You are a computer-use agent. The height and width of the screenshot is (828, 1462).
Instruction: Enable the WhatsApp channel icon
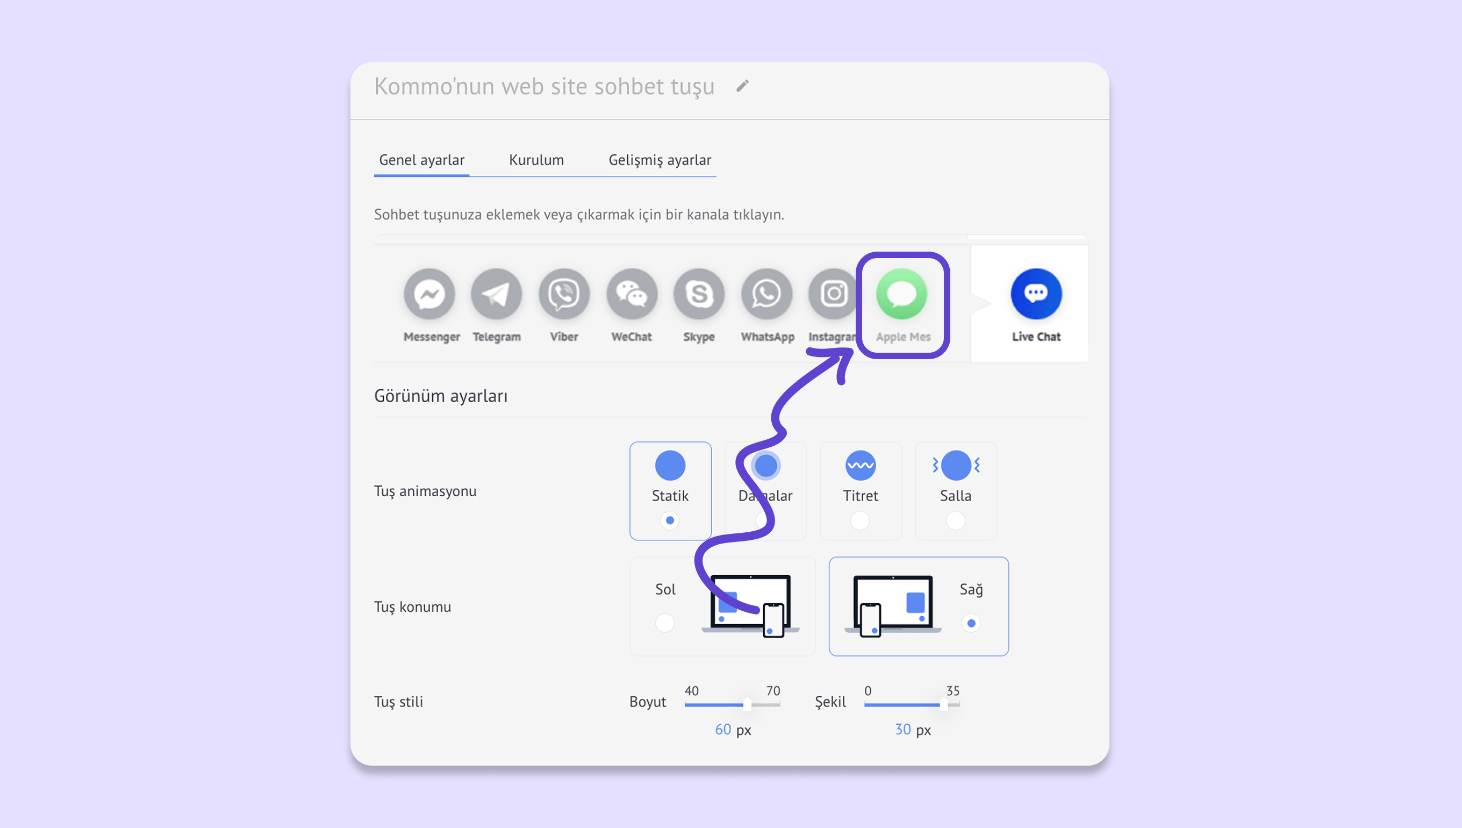(766, 294)
